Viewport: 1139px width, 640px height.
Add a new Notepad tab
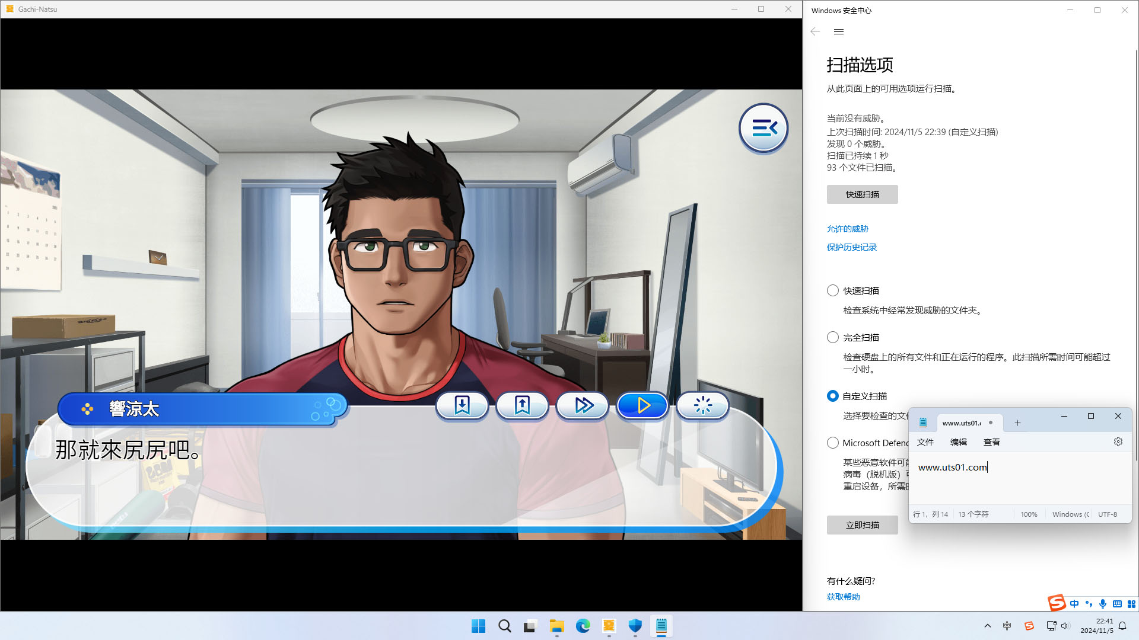1017,423
